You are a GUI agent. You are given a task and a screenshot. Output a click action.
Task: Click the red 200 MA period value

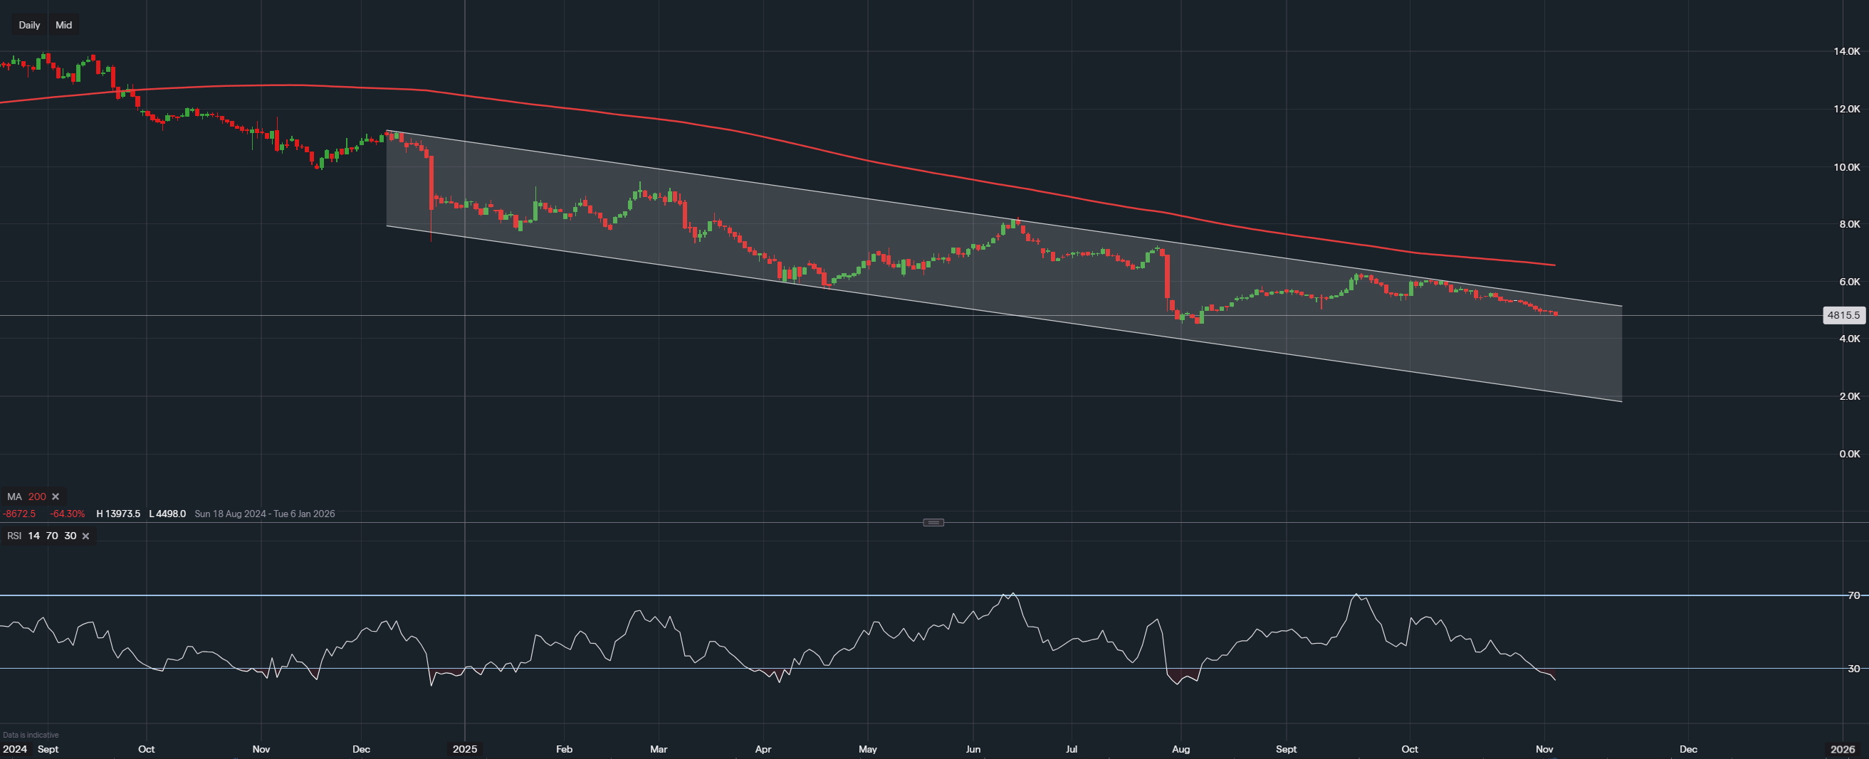(x=37, y=497)
